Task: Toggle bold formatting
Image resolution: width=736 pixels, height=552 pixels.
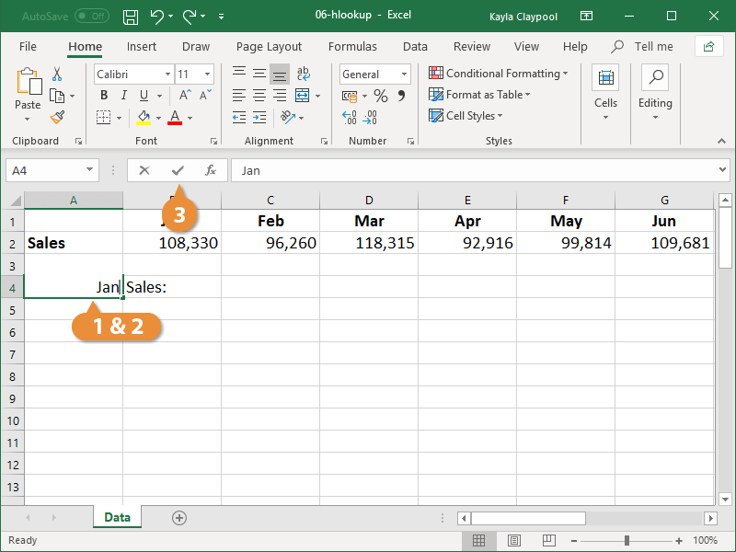Action: tap(103, 95)
